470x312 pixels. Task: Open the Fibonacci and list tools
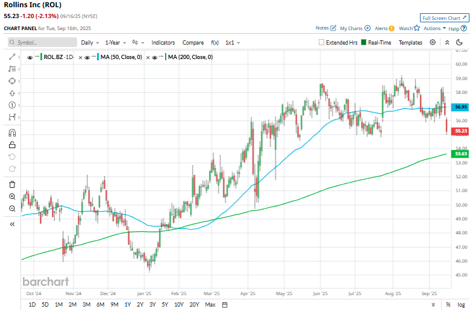click(x=12, y=69)
